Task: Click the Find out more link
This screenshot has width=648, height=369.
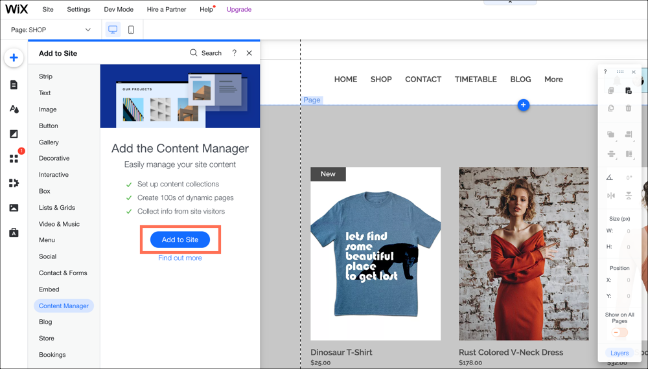Action: coord(180,258)
